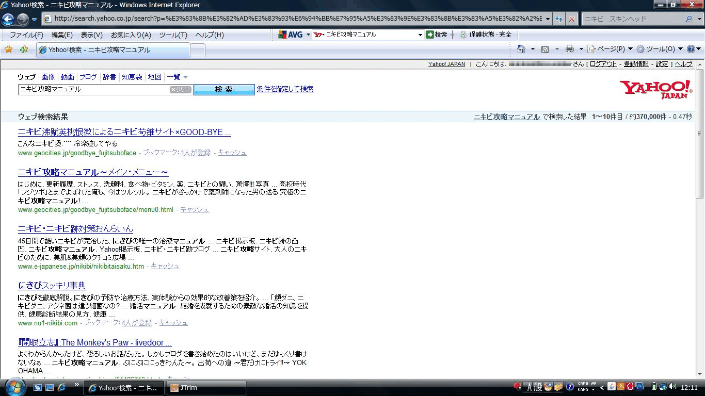Open the ファイル(F) menu
The width and height of the screenshot is (705, 396).
coord(26,35)
